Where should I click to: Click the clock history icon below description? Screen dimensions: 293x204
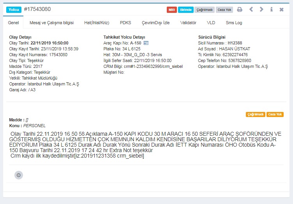click(x=19, y=175)
